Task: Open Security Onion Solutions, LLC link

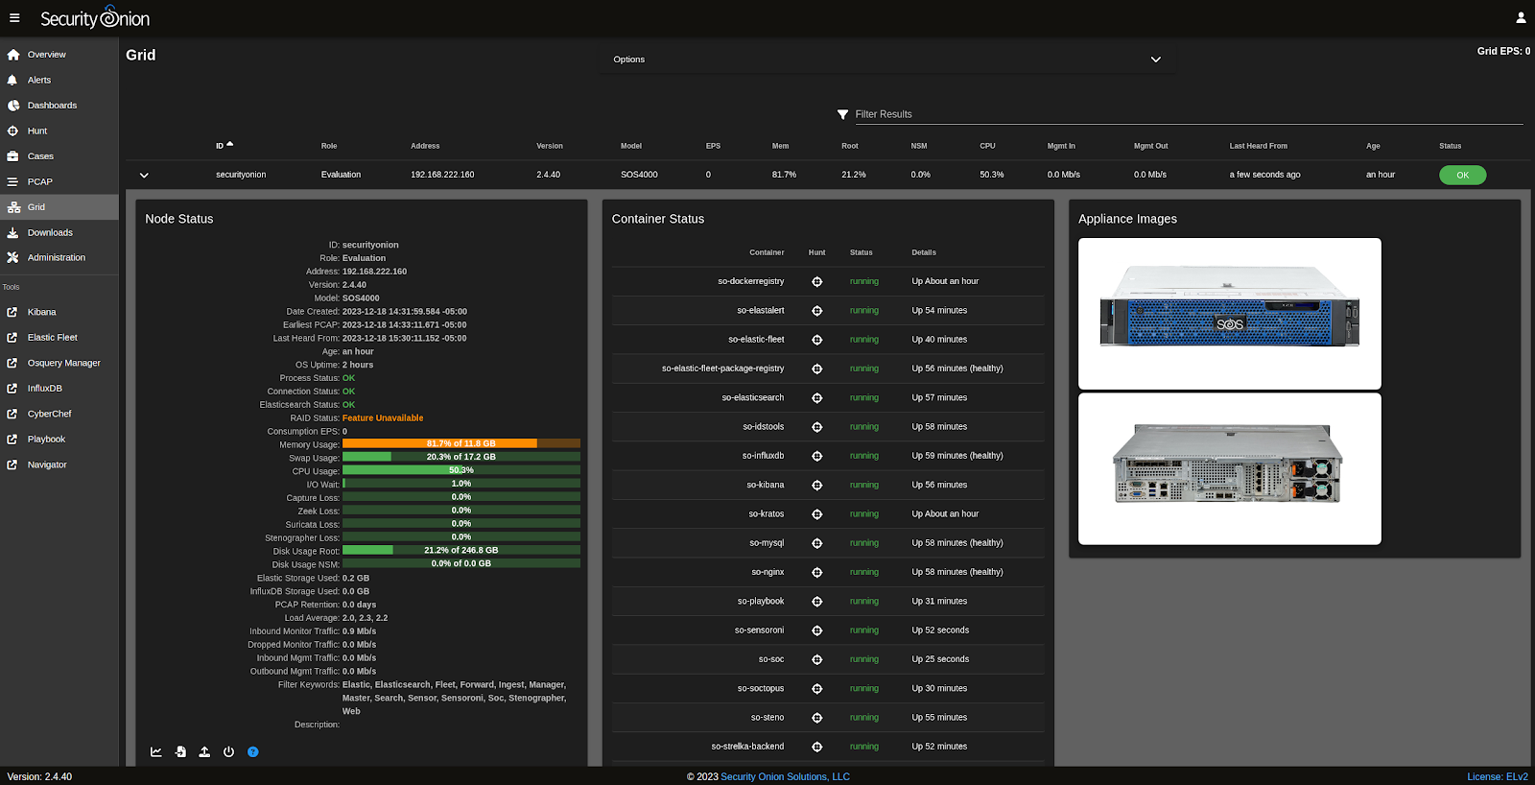Action: point(785,777)
